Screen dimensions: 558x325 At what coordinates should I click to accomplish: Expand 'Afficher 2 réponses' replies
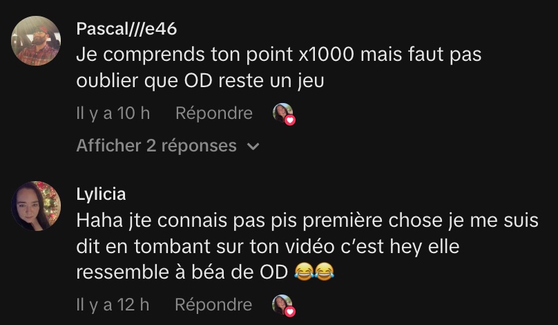click(x=168, y=146)
